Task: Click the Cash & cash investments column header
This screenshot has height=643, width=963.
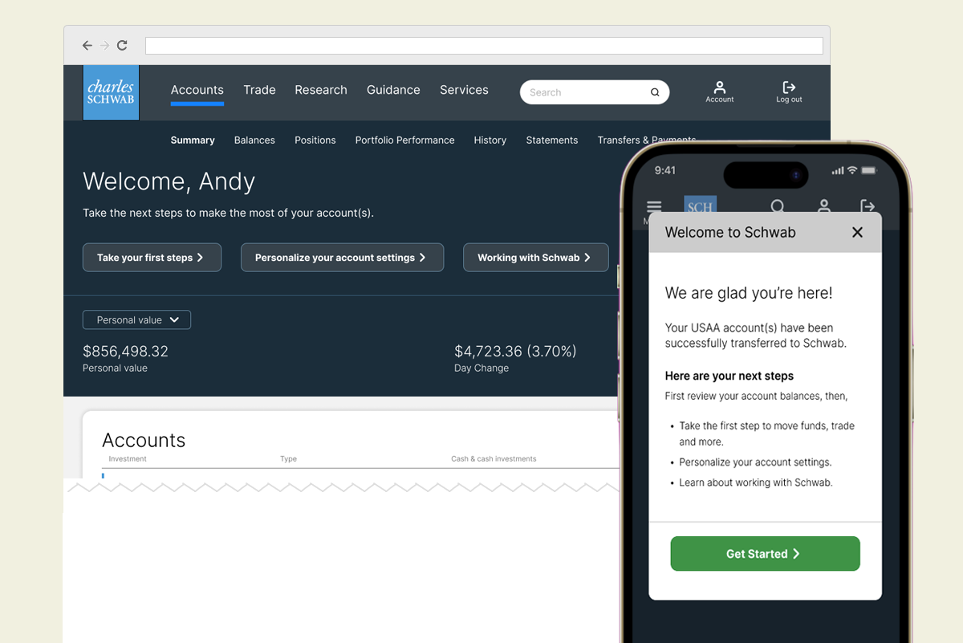Action: point(494,459)
